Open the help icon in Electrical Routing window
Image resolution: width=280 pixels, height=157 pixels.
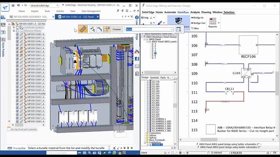point(137,17)
